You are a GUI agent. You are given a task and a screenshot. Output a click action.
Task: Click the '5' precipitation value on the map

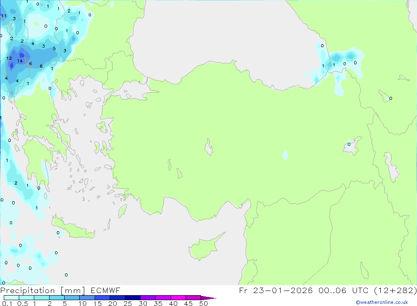point(54,48)
